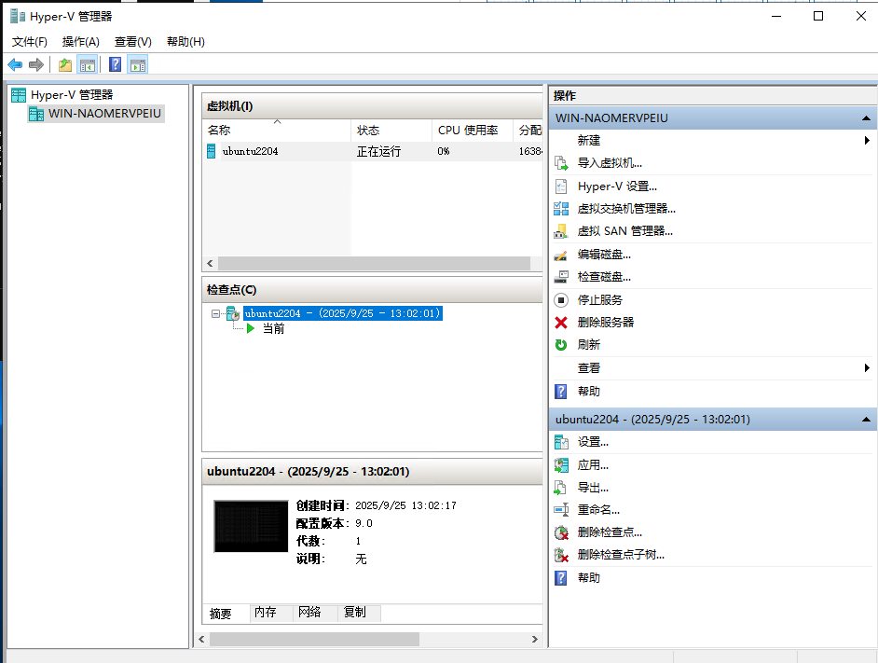Image resolution: width=878 pixels, height=663 pixels.
Task: Open 导入虚拟机 (Import Virtual Machine)
Action: (x=610, y=162)
